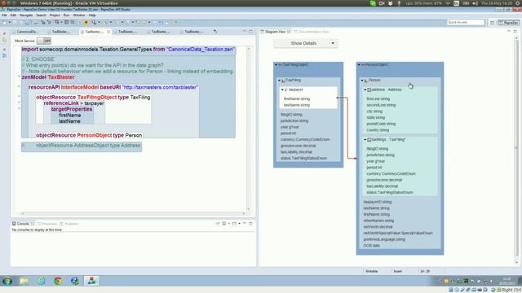Image resolution: width=522 pixels, height=293 pixels.
Task: Open Internet Explorer from the taskbar
Action: click(x=42, y=281)
